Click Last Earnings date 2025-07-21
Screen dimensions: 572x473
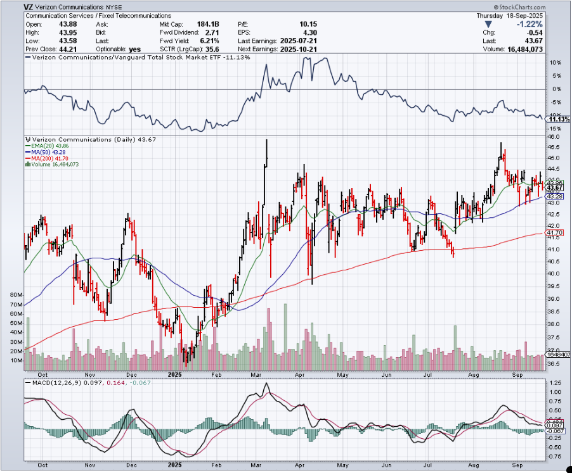299,41
